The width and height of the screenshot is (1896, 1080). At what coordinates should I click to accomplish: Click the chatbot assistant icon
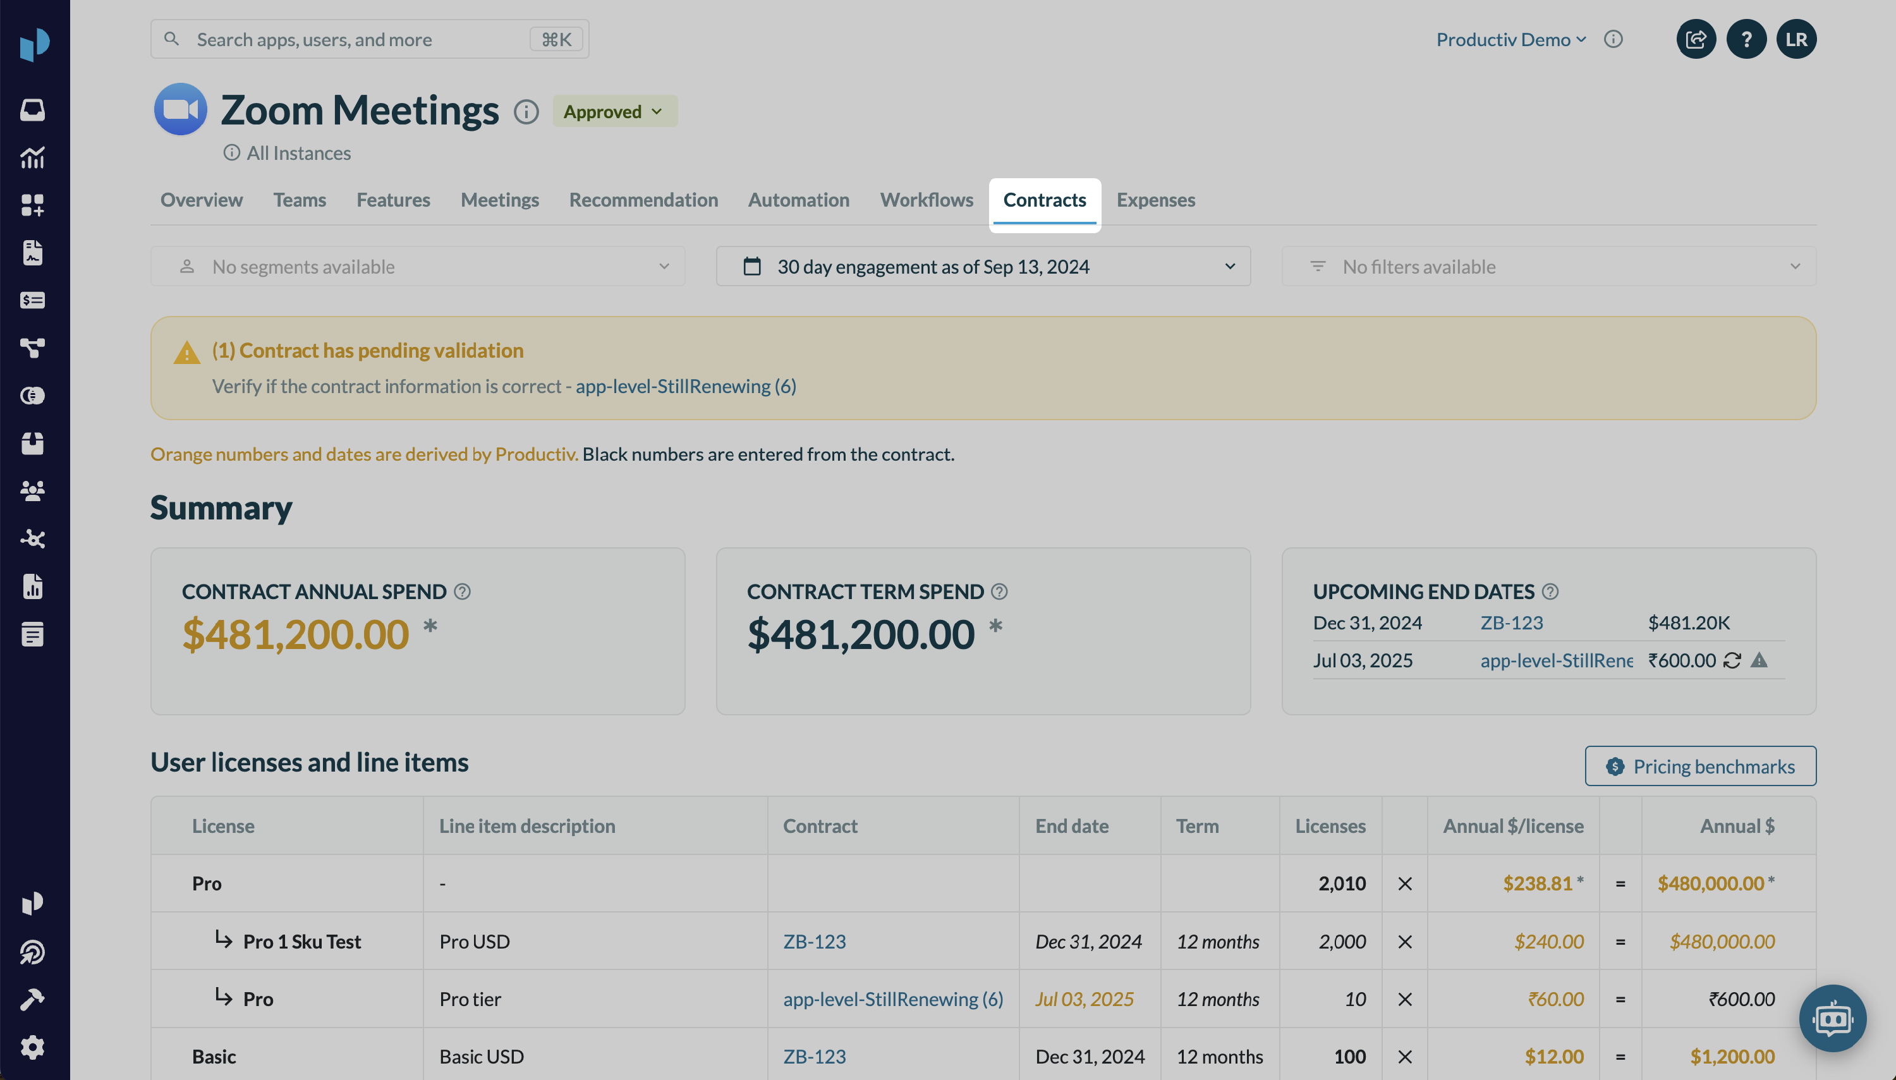(x=1832, y=1019)
